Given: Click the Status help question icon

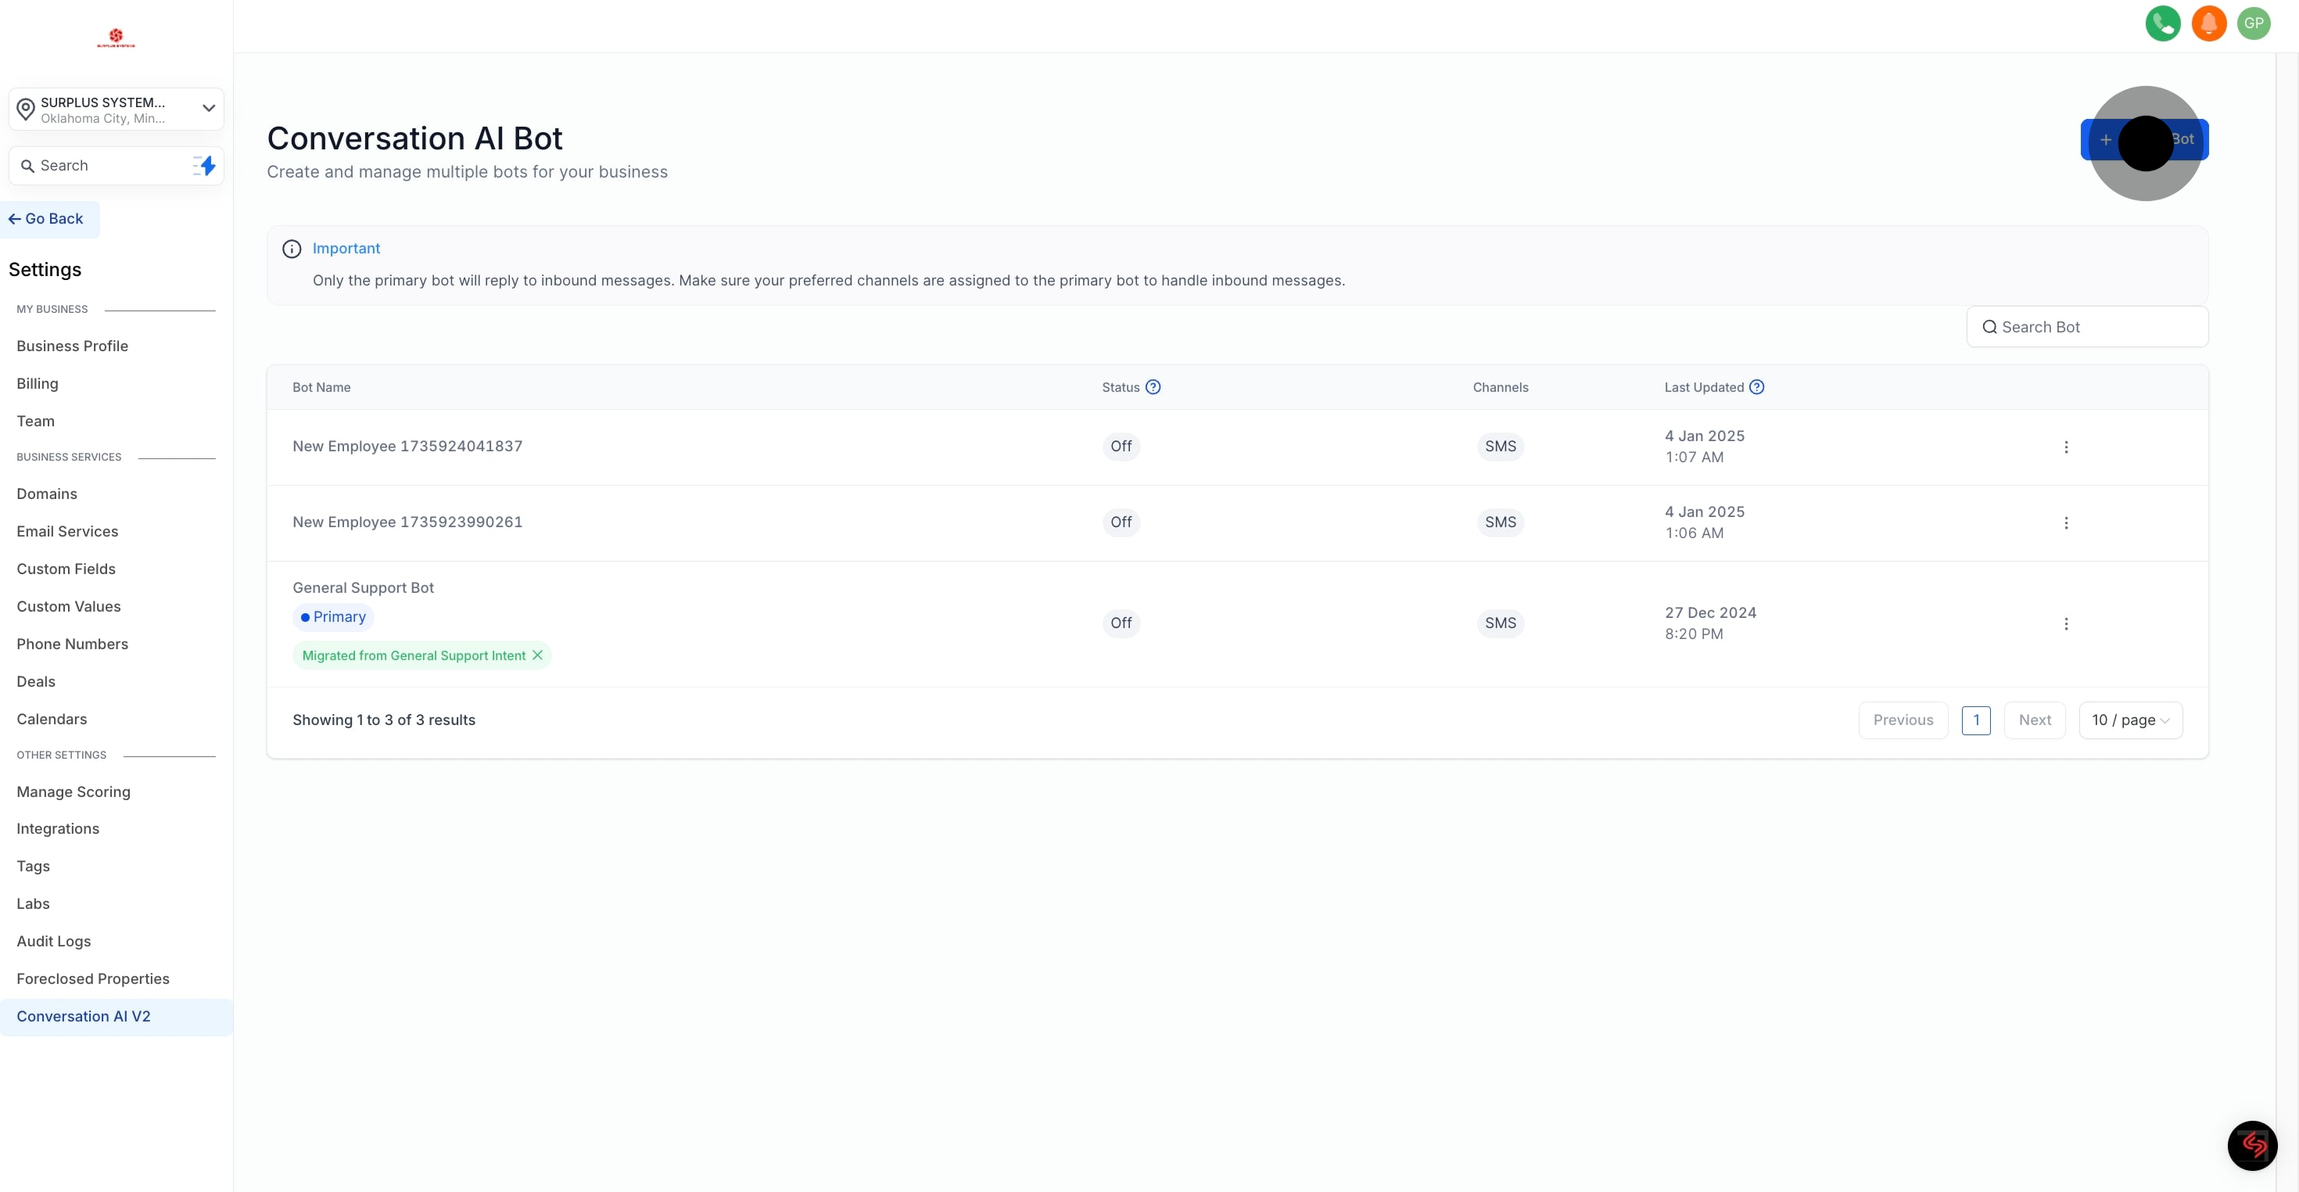Looking at the screenshot, I should [1153, 386].
